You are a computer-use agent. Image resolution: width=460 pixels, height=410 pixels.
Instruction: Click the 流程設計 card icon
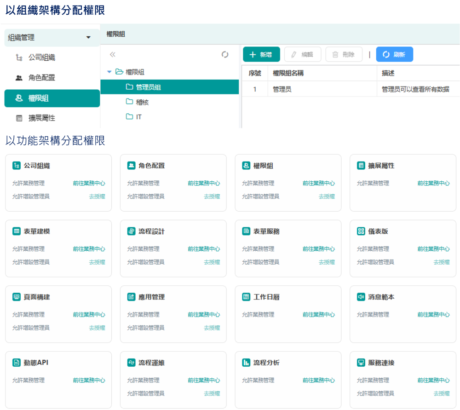[x=131, y=231]
